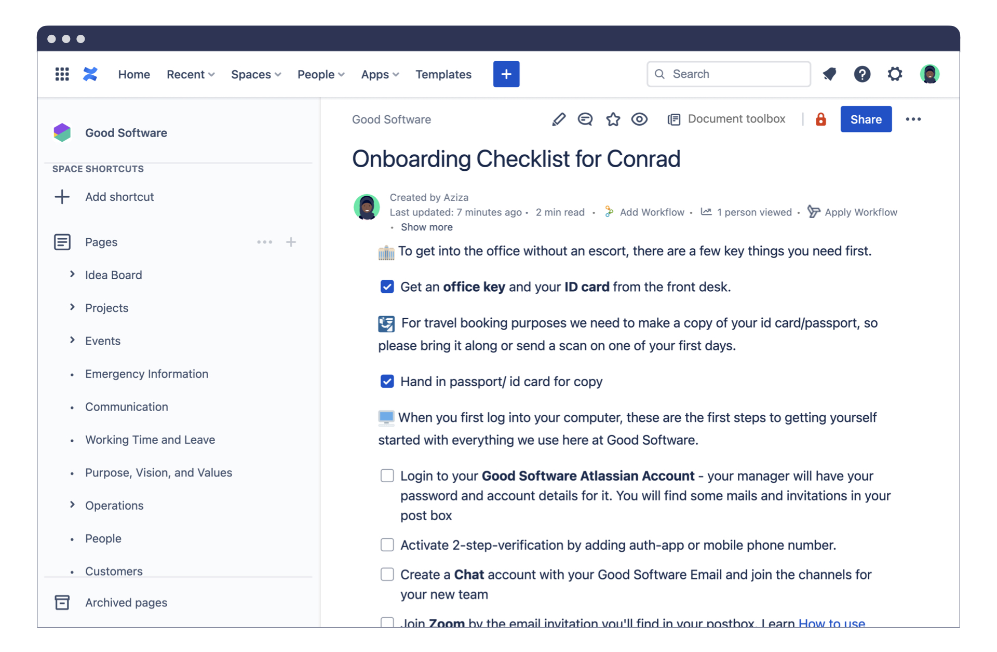This screenshot has height=652, width=997.
Task: Click the settings gear icon
Action: point(895,74)
